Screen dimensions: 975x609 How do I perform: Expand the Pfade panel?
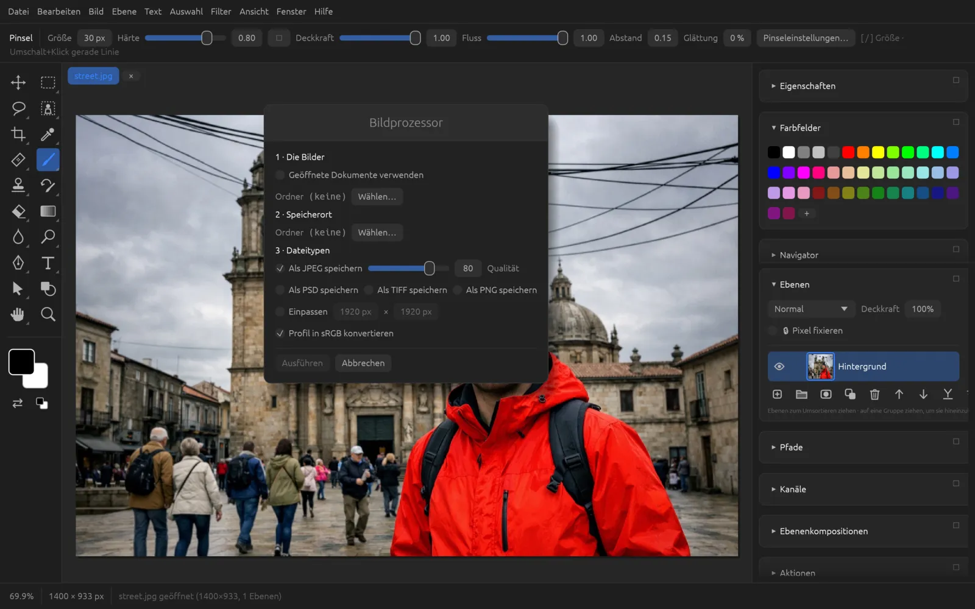(x=790, y=447)
